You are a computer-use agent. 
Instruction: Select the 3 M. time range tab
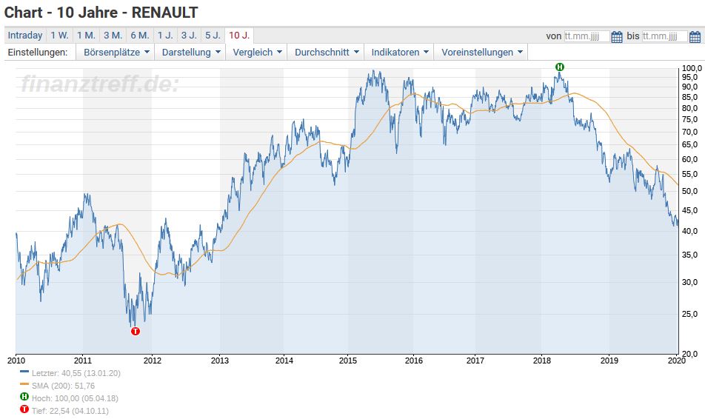click(x=113, y=35)
